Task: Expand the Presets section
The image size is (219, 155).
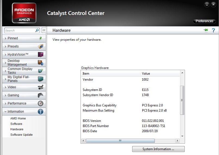Action: coord(24,46)
